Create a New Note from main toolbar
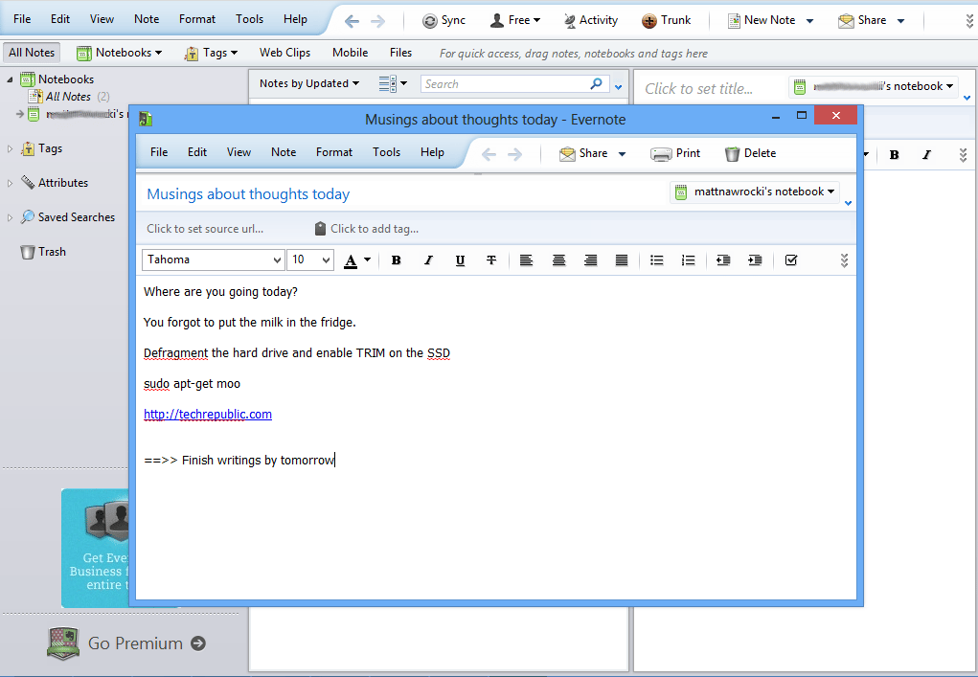The height and width of the screenshot is (677, 978). point(762,20)
